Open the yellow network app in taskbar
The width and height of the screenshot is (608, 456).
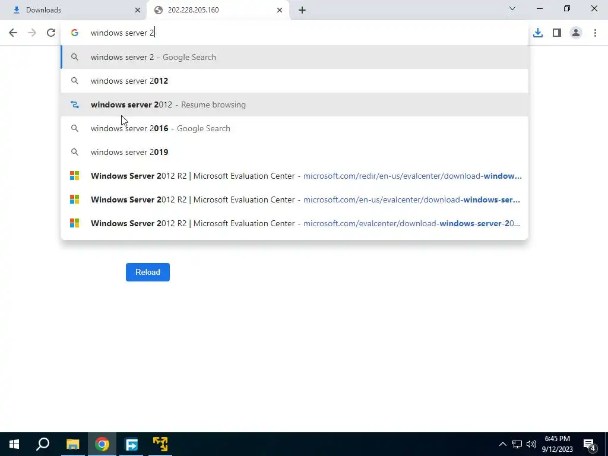coord(160,444)
